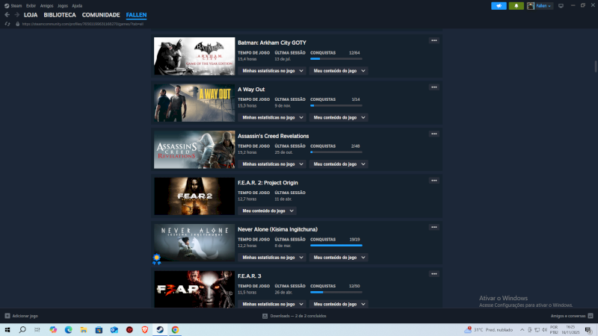Open more options for F.E.A.R. 3
The height and width of the screenshot is (336, 598).
point(434,274)
